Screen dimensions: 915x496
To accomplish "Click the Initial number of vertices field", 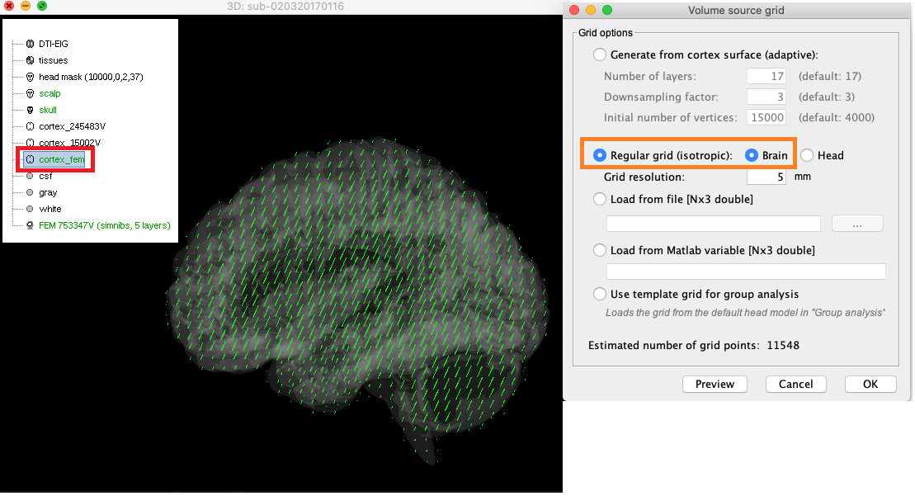I will pyautogui.click(x=766, y=117).
